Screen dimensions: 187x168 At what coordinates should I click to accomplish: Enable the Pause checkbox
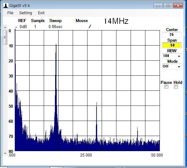(x=166, y=87)
